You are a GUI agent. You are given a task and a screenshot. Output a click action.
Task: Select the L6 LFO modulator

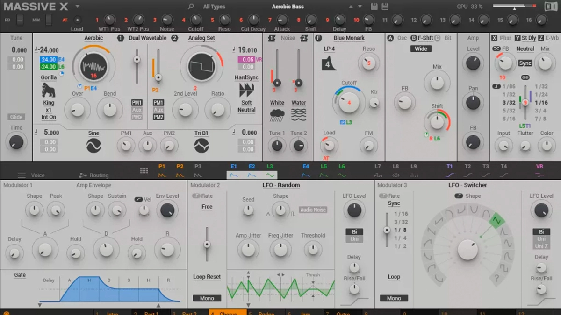click(342, 171)
